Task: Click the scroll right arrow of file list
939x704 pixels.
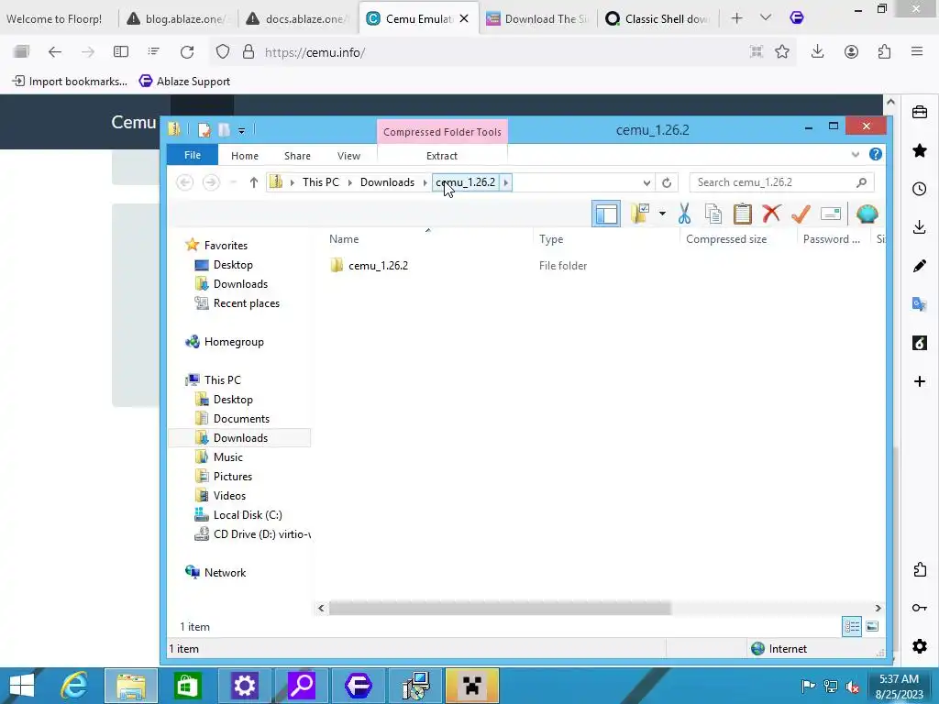Action: [878, 609]
